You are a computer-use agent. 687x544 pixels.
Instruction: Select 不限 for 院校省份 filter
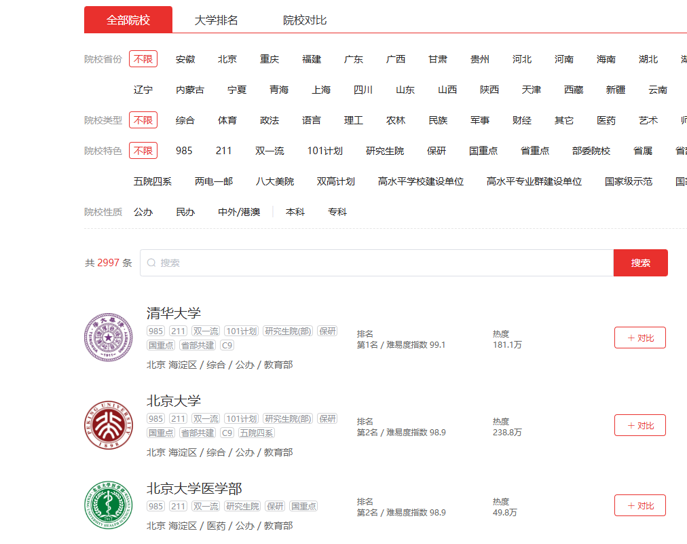tap(143, 59)
